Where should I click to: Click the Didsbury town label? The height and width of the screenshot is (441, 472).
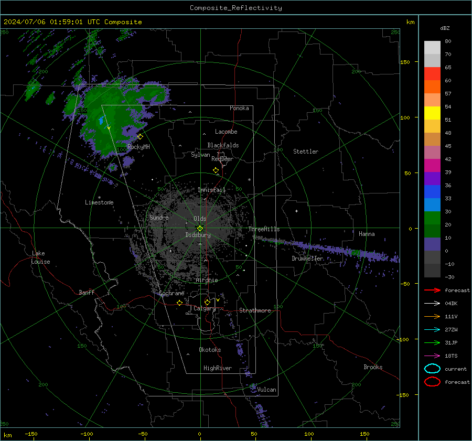click(198, 235)
